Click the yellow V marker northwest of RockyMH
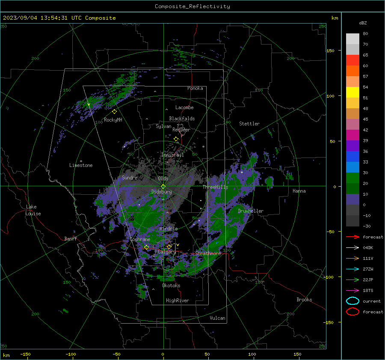Screen dimensions: 385x360 (89, 105)
